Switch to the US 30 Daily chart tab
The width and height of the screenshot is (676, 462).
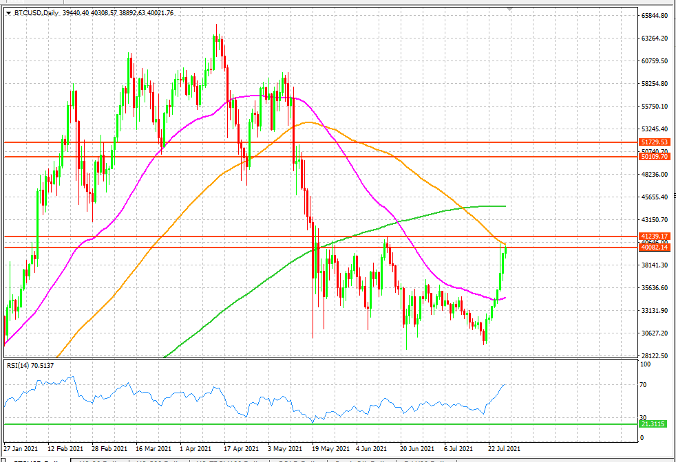(x=94, y=459)
